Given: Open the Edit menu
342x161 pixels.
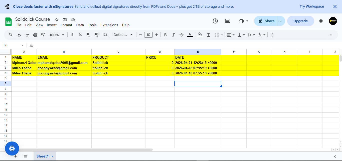Looking at the screenshot, I should point(28,25).
